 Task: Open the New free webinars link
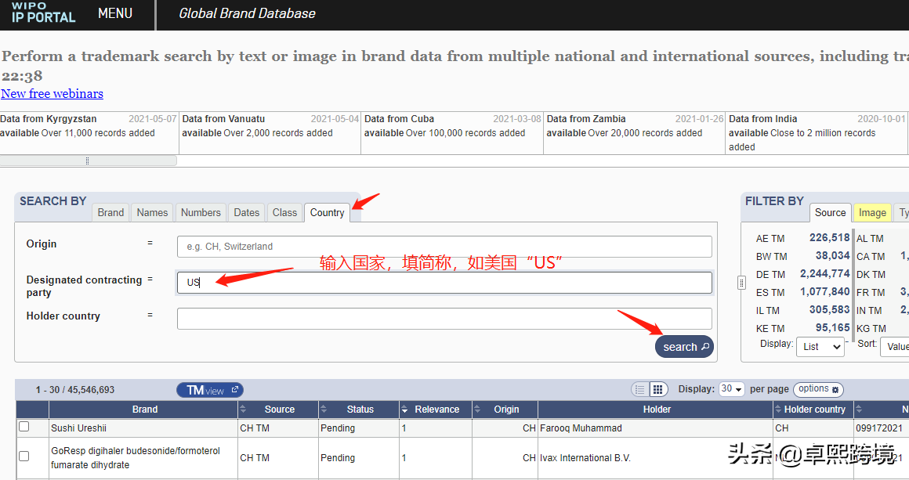pyautogui.click(x=52, y=94)
